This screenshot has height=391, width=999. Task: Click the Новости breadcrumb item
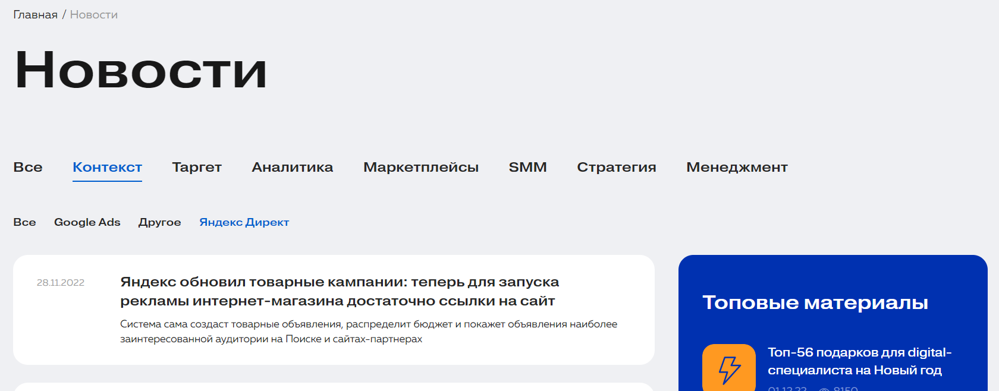pos(93,15)
